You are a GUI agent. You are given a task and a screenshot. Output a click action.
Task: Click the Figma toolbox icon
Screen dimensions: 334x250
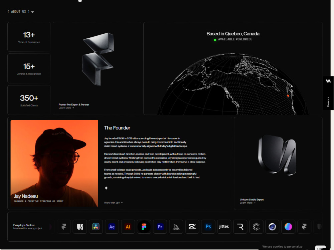click(x=144, y=227)
